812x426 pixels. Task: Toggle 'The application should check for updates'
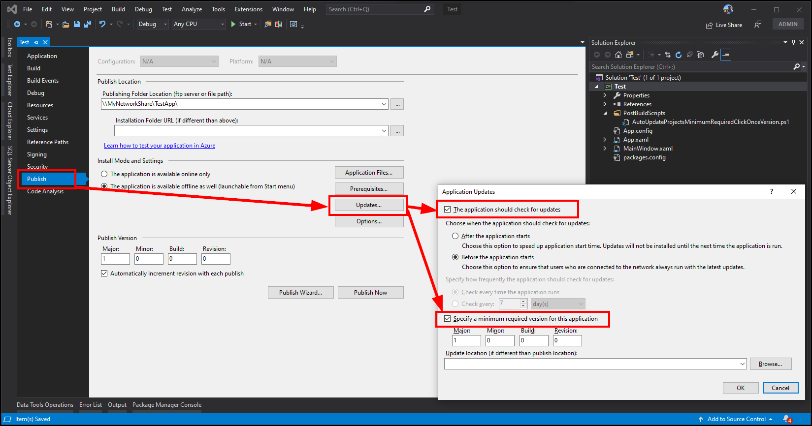point(448,210)
